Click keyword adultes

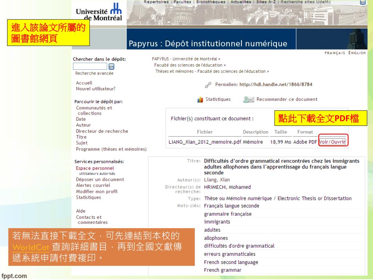[212, 230]
